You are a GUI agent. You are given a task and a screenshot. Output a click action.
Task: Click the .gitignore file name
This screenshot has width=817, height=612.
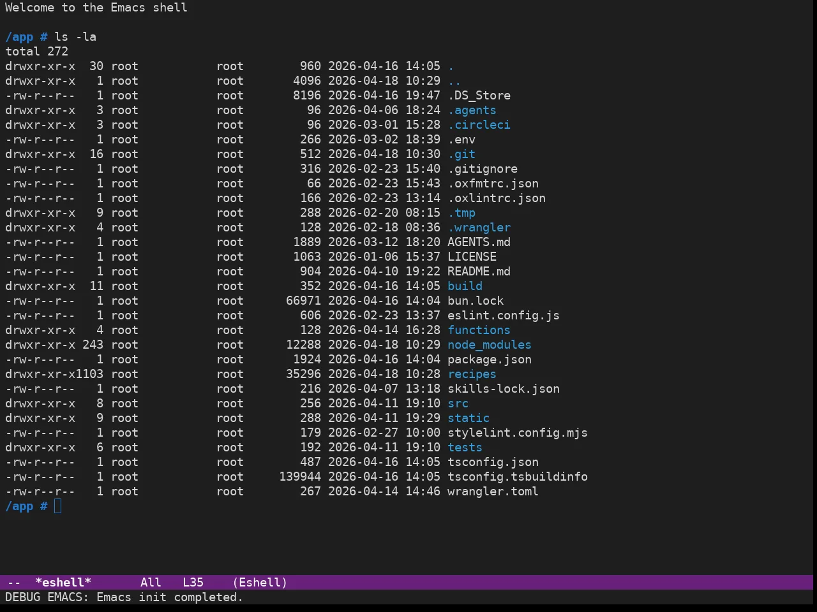click(483, 169)
